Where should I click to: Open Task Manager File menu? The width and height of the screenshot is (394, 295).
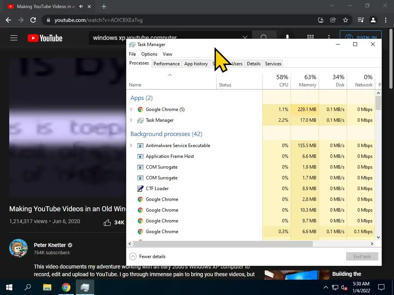click(132, 54)
